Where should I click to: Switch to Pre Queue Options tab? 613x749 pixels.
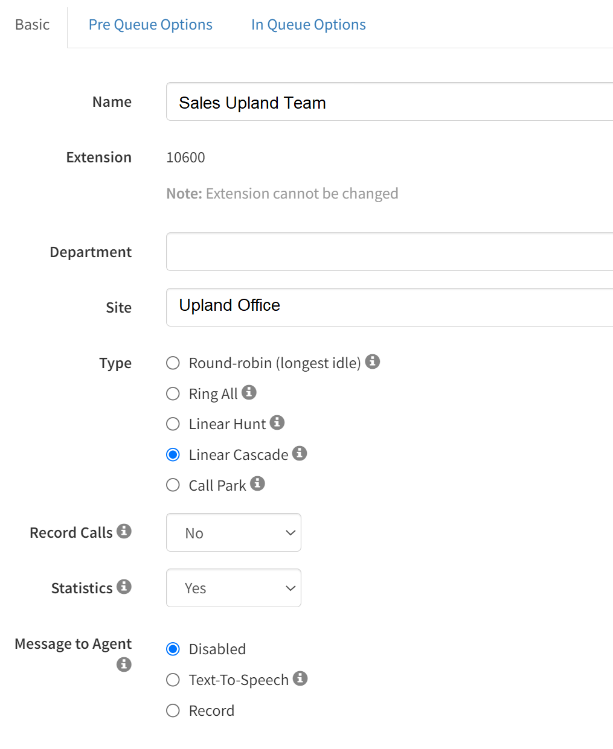point(150,25)
